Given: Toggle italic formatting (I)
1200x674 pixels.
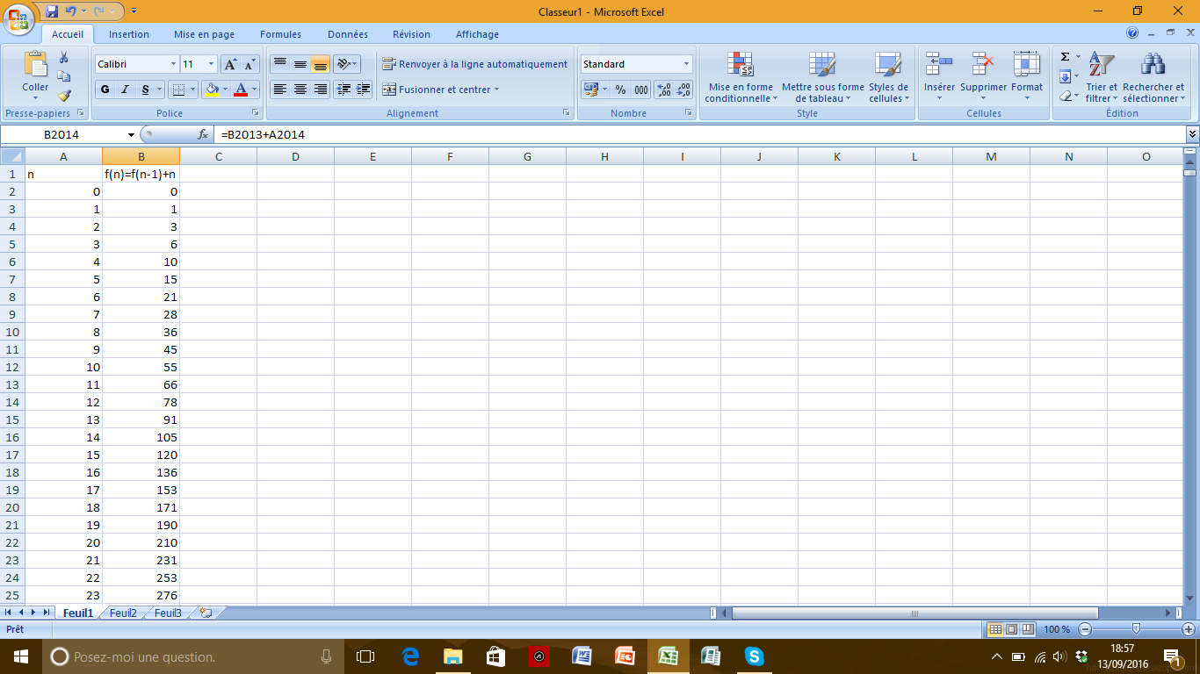Looking at the screenshot, I should 126,90.
